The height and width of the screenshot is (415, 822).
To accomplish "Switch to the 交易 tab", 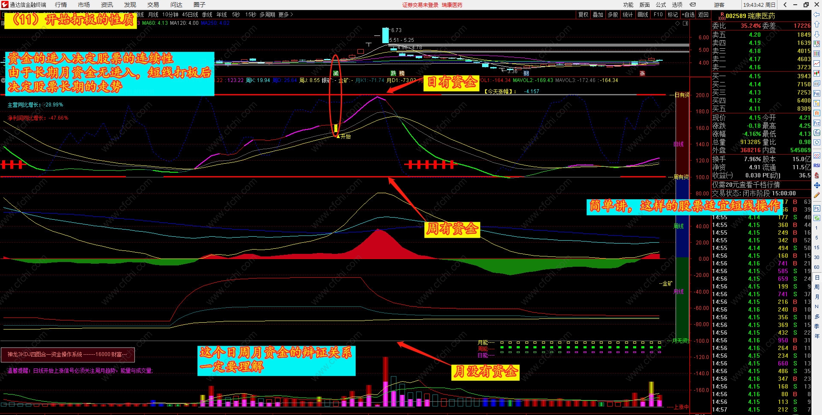I will [x=153, y=5].
